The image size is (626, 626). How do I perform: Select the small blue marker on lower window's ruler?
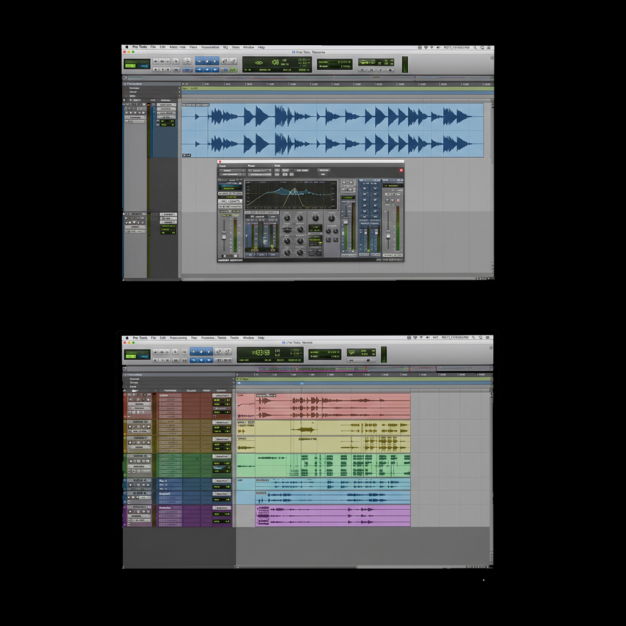pos(302,383)
